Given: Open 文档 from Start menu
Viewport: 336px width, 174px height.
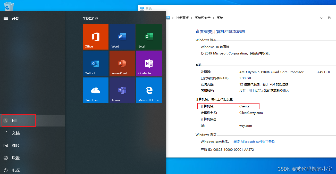Looking at the screenshot, I should [32, 133].
